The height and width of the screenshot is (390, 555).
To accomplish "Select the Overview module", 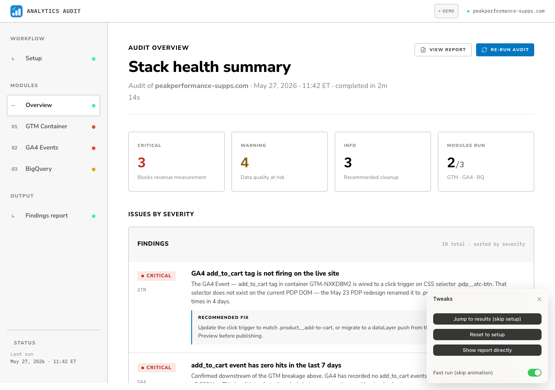I will point(53,105).
